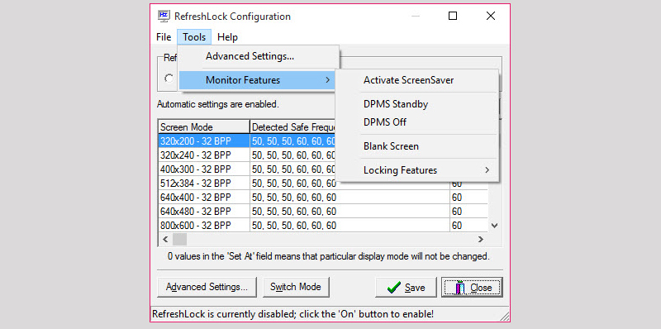The image size is (661, 329).
Task: Click the Close button with door icon
Action: point(472,287)
